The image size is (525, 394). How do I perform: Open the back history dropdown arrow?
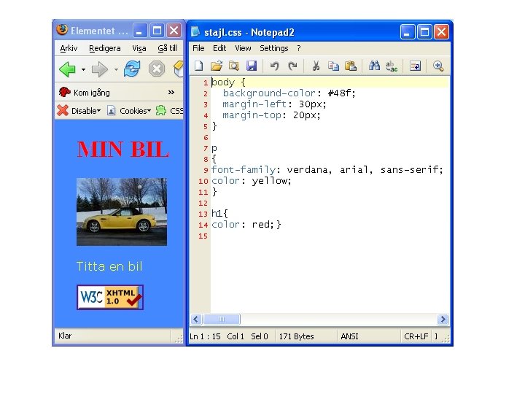[x=83, y=70]
